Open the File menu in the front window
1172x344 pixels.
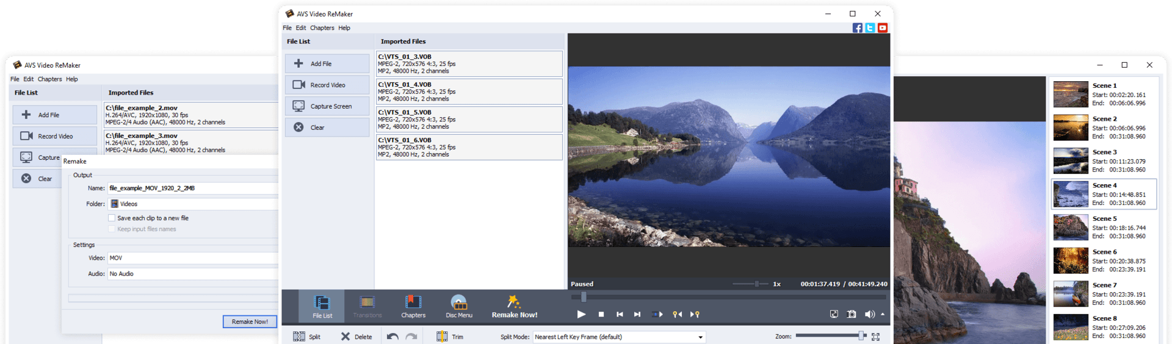[287, 28]
